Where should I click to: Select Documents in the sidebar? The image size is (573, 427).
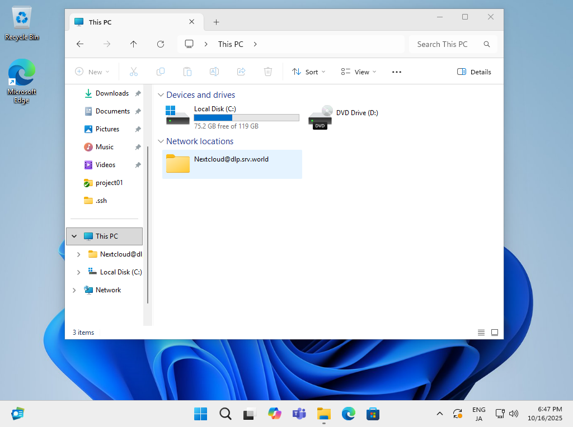[x=112, y=111]
